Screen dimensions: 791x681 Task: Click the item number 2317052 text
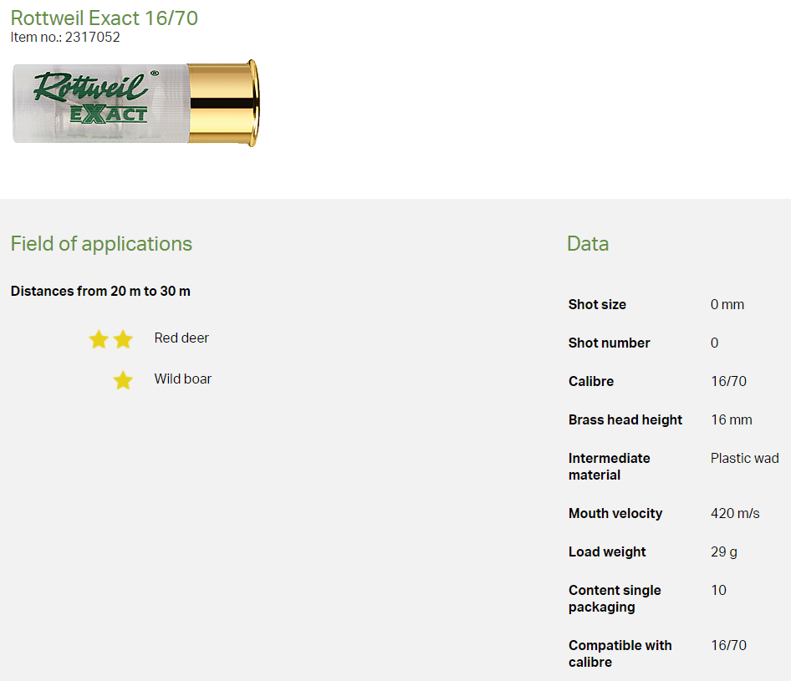(65, 37)
